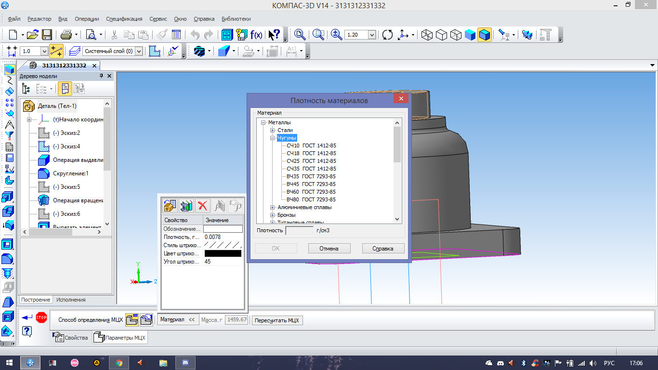Image resolution: width=658 pixels, height=370 pixels.
Task: Click the rotate view icon
Action: click(x=387, y=35)
